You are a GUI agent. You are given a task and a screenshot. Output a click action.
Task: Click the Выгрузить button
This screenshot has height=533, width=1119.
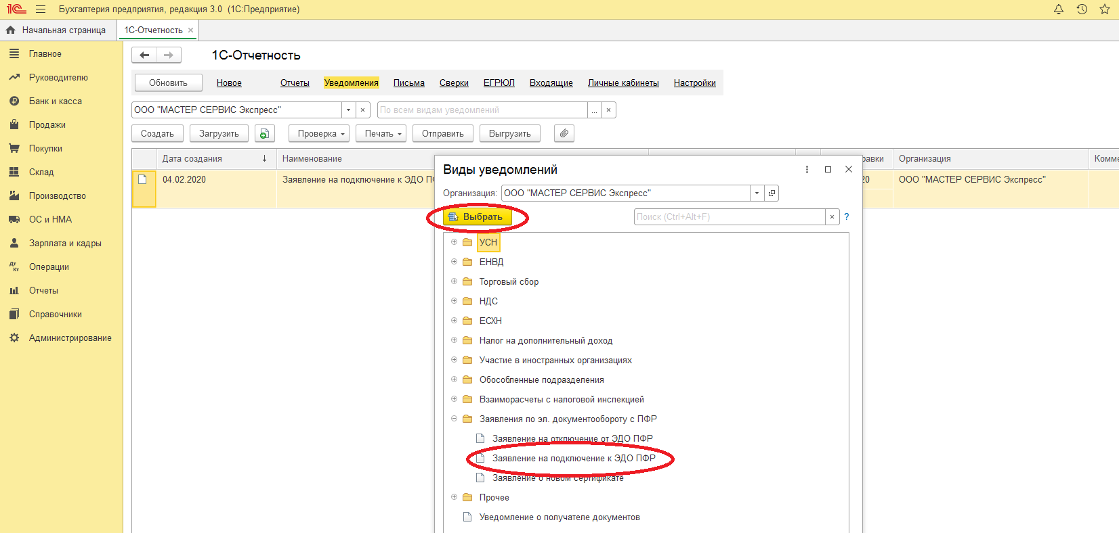click(x=510, y=133)
